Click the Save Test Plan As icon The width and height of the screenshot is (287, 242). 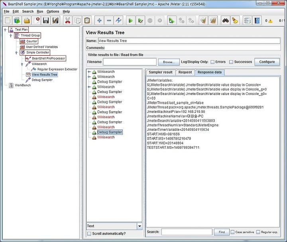point(55,20)
